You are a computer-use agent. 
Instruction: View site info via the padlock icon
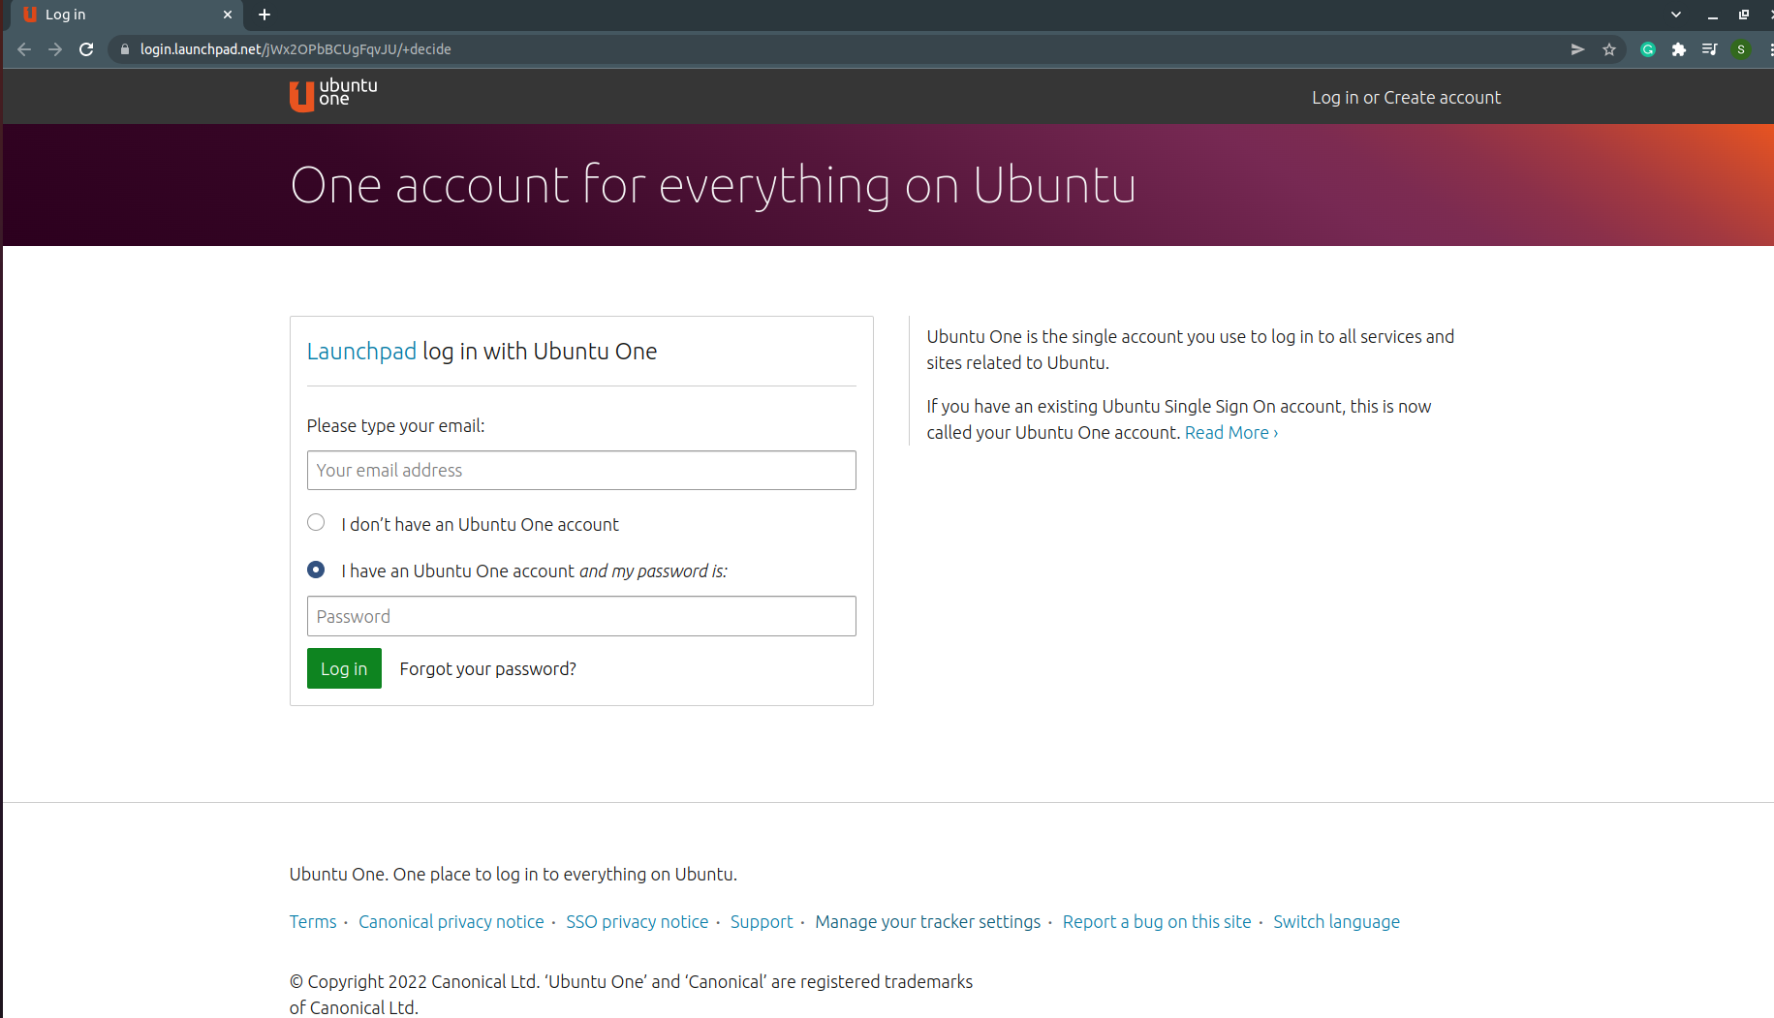(124, 49)
